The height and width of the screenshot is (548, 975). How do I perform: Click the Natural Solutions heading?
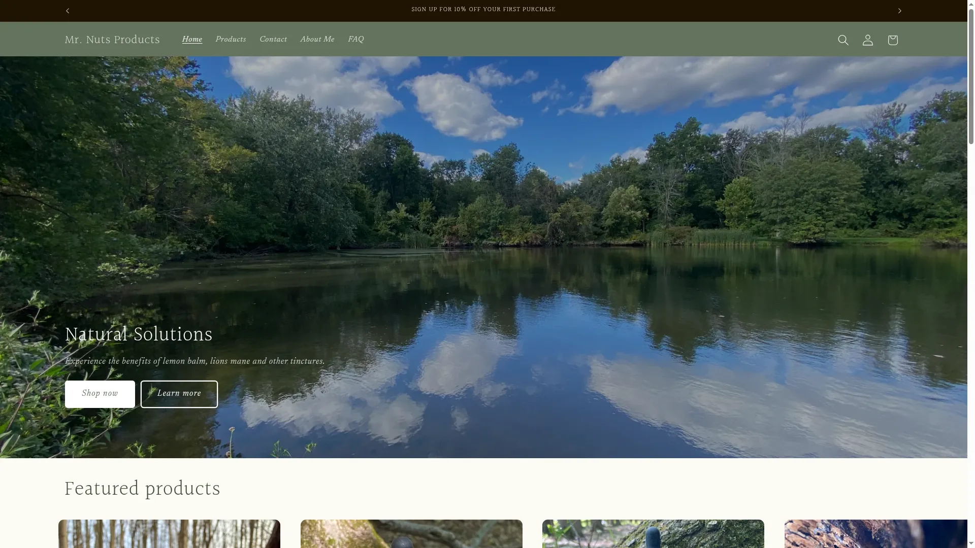click(139, 335)
